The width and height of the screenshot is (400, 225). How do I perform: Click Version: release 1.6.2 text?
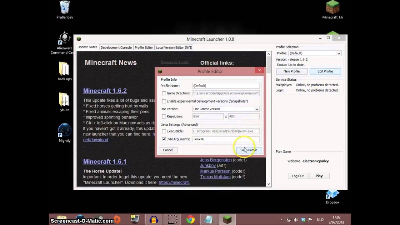coord(292,59)
